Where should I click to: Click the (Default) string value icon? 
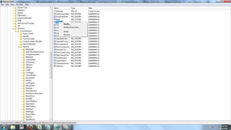click(55, 11)
